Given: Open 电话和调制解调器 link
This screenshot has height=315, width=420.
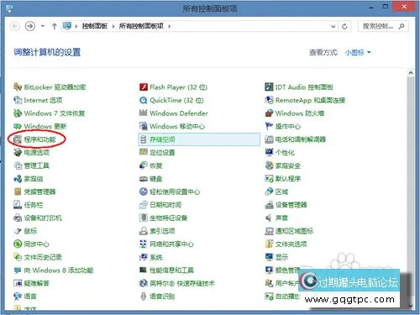Looking at the screenshot, I should tap(301, 139).
